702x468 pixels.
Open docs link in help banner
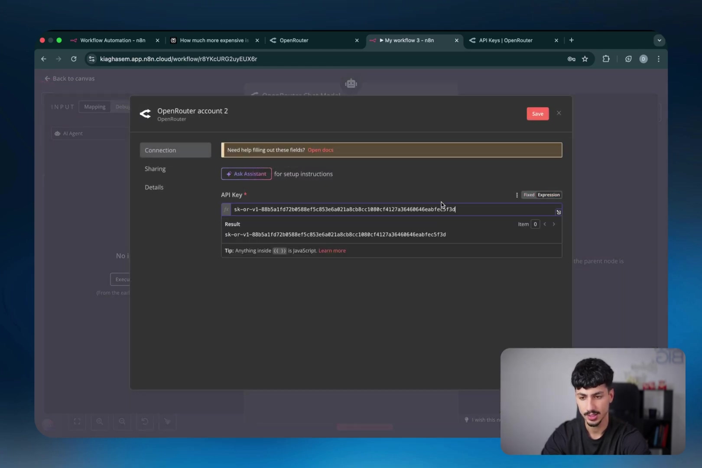point(320,150)
